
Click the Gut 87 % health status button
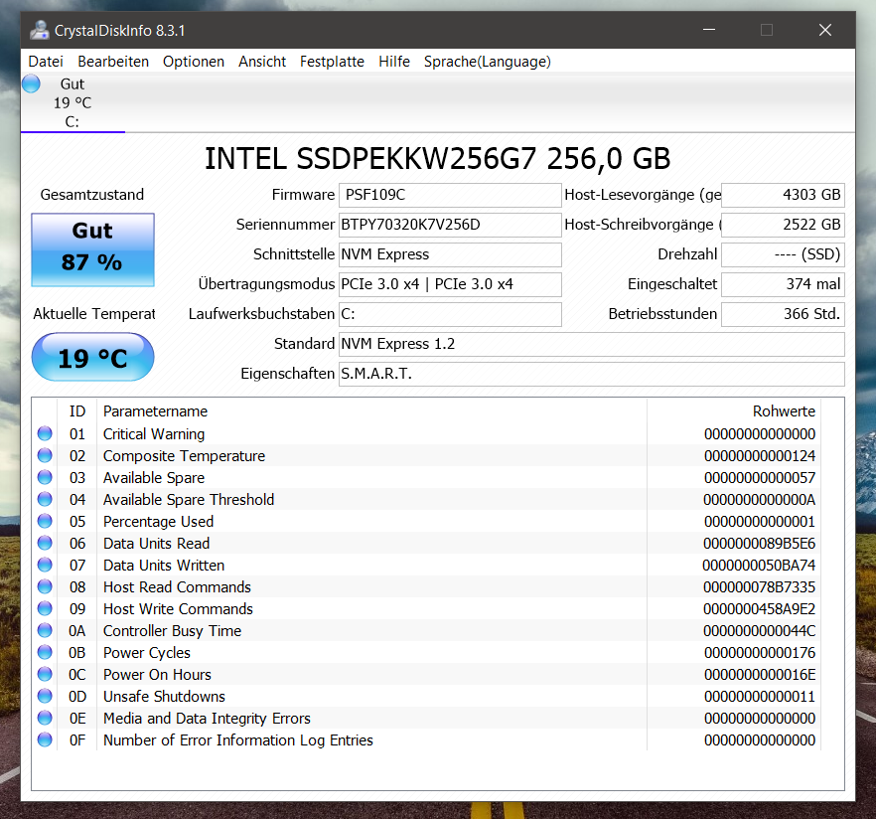coord(92,249)
